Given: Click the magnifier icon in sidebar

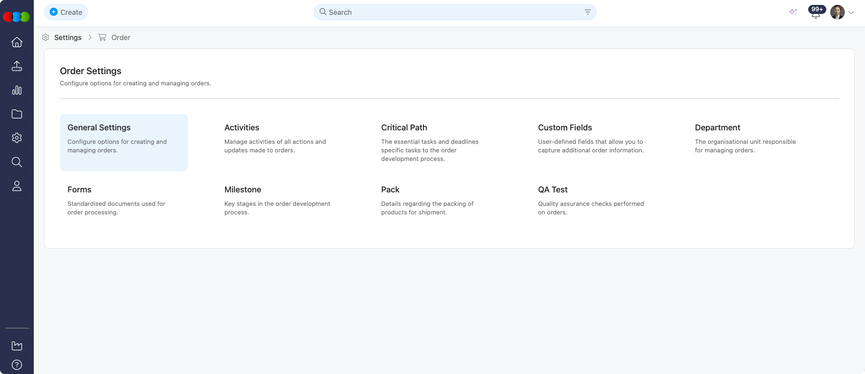Looking at the screenshot, I should pos(17,162).
